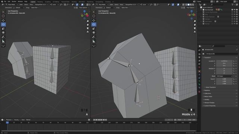
Task: Expand the Motion Paths panel
Action: coord(208,96)
